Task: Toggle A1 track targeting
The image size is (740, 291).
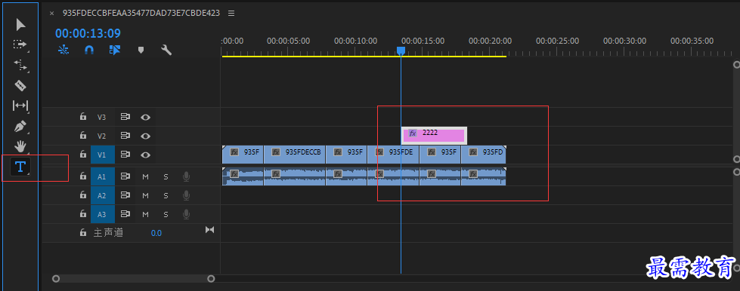Action: tap(102, 176)
